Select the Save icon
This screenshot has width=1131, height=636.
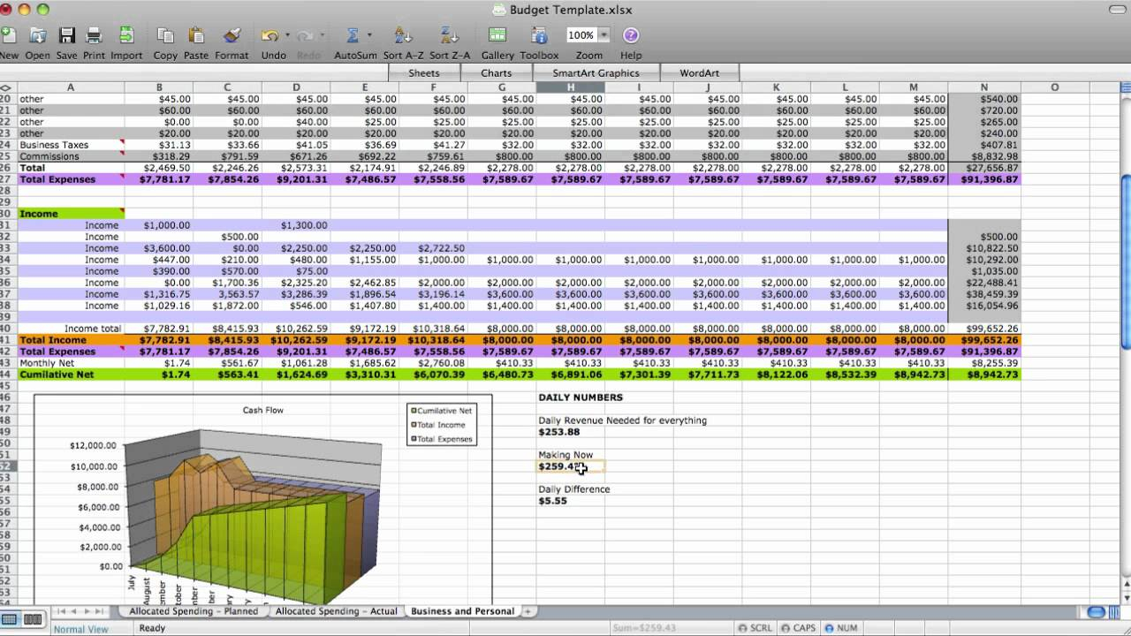65,35
